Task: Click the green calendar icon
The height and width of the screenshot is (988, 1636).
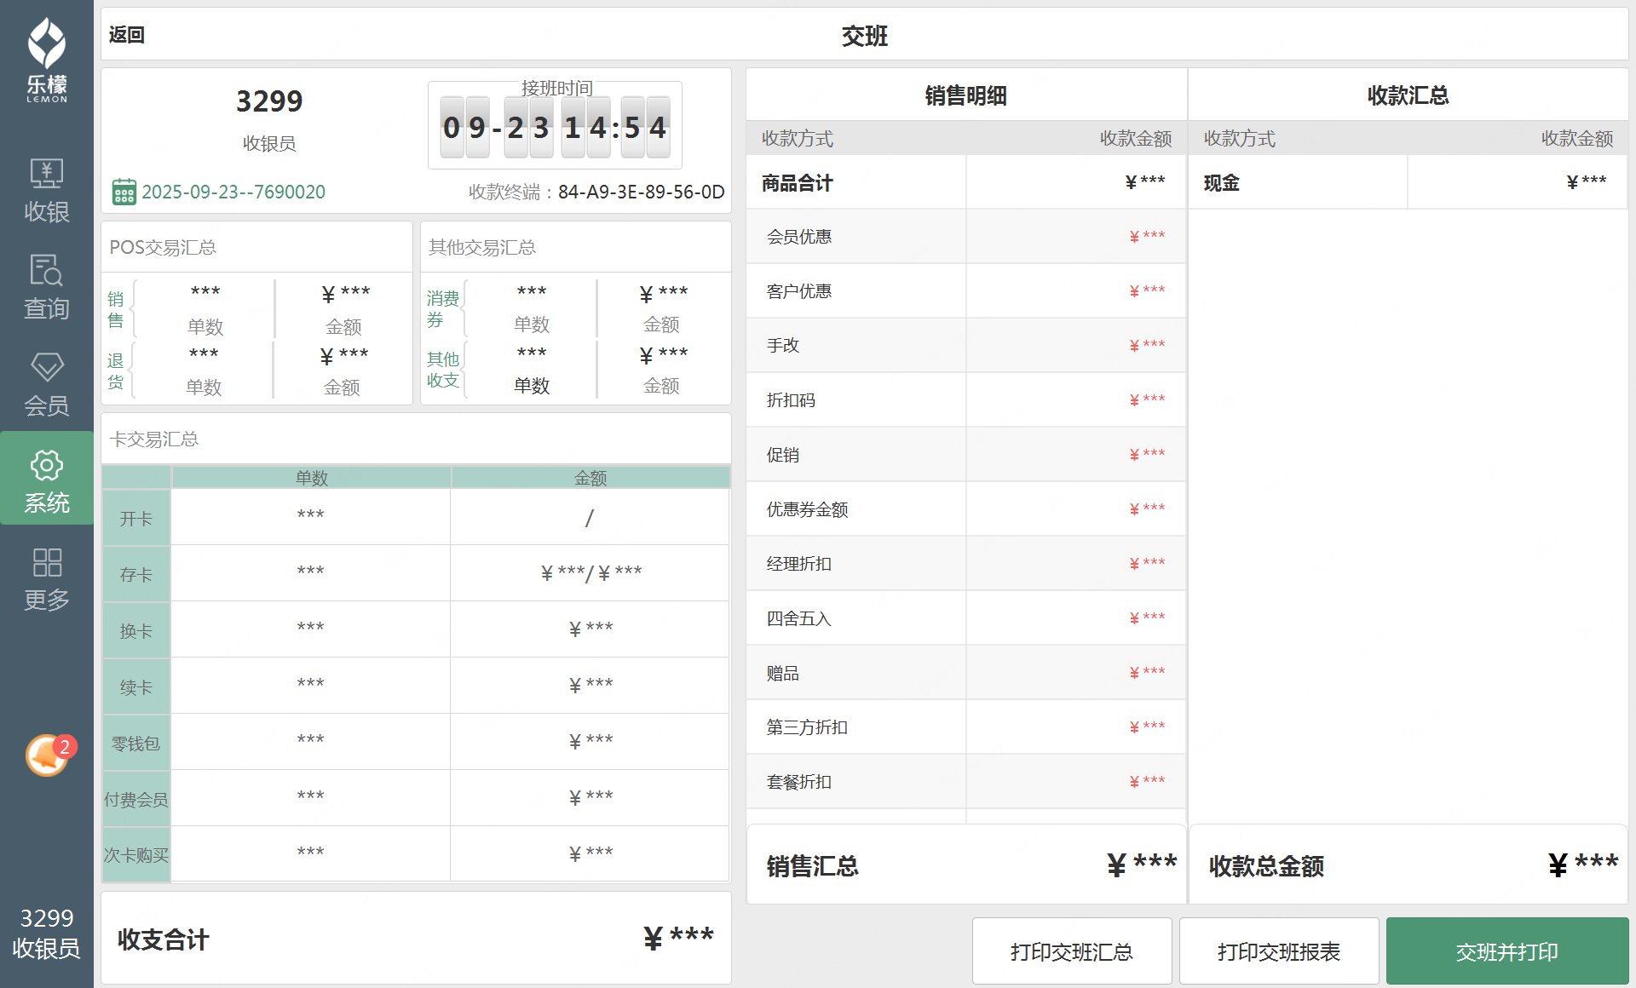Action: pyautogui.click(x=124, y=192)
